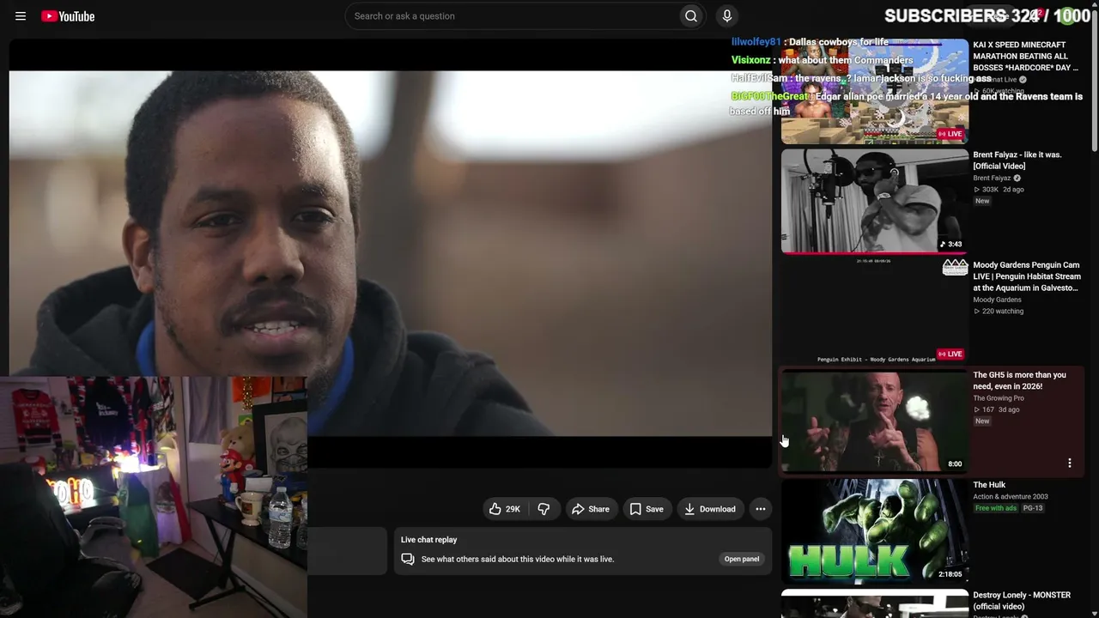Open Kai x Speed Minecraft marathon title
Image resolution: width=1099 pixels, height=618 pixels.
tap(1025, 56)
